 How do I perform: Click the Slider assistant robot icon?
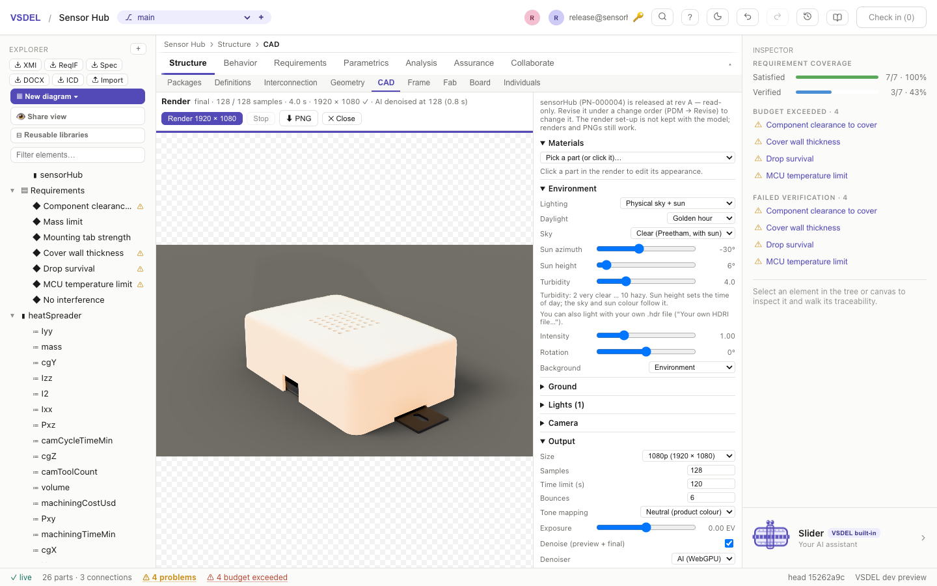(x=771, y=537)
